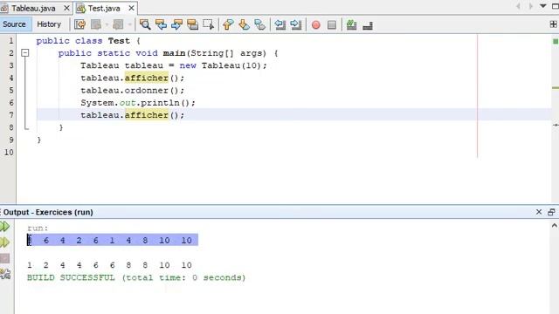Click the Uncomment code icon
The image size is (559, 314).
[x=368, y=25]
